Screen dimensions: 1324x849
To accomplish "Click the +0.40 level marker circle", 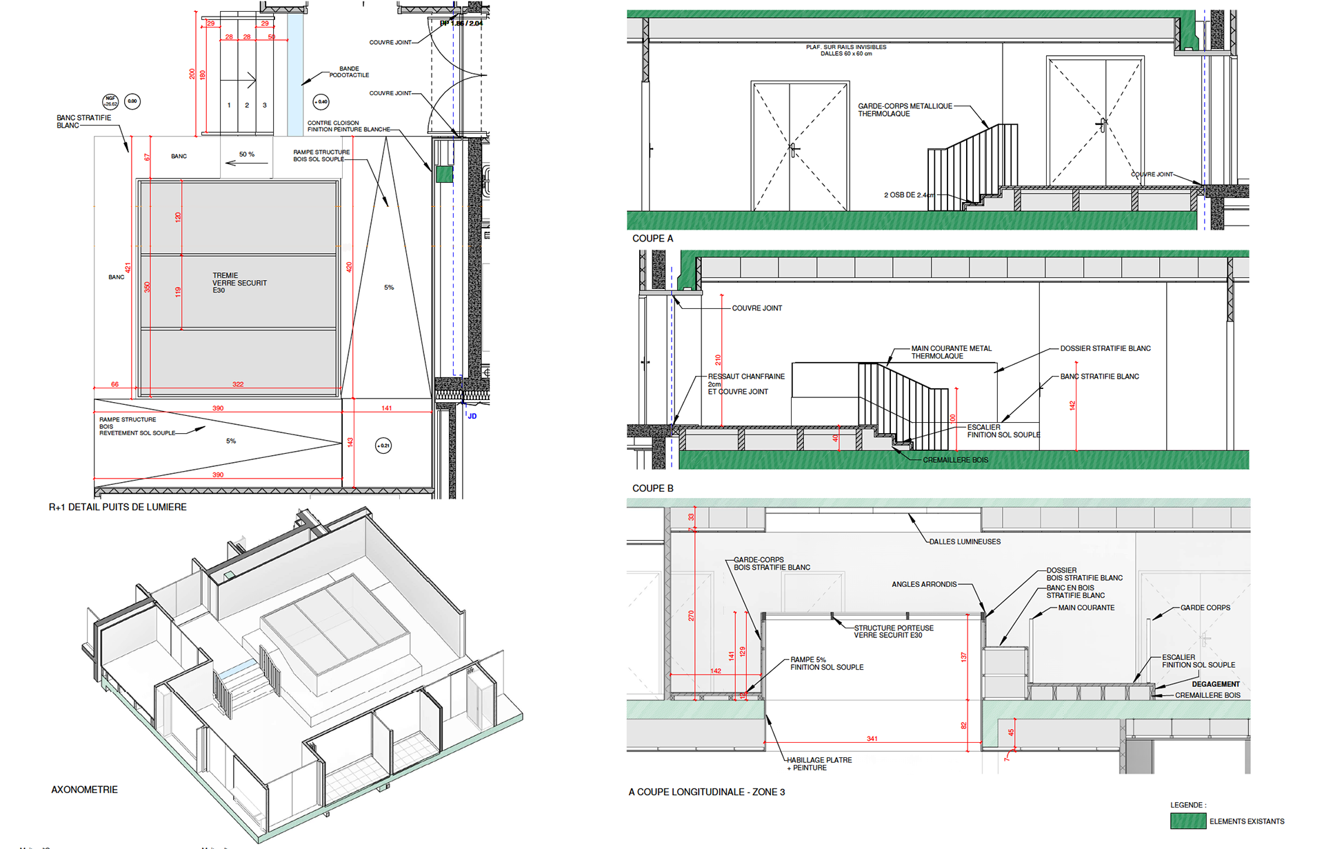I will coord(321,102).
